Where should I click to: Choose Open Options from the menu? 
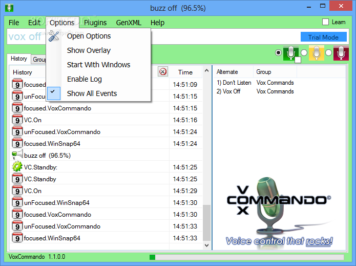(98, 36)
